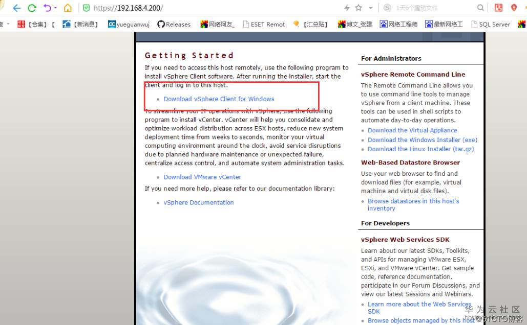Open the 网络阿友 bookmark
Image resolution: width=527 pixels, height=325 pixels.
pyautogui.click(x=217, y=24)
